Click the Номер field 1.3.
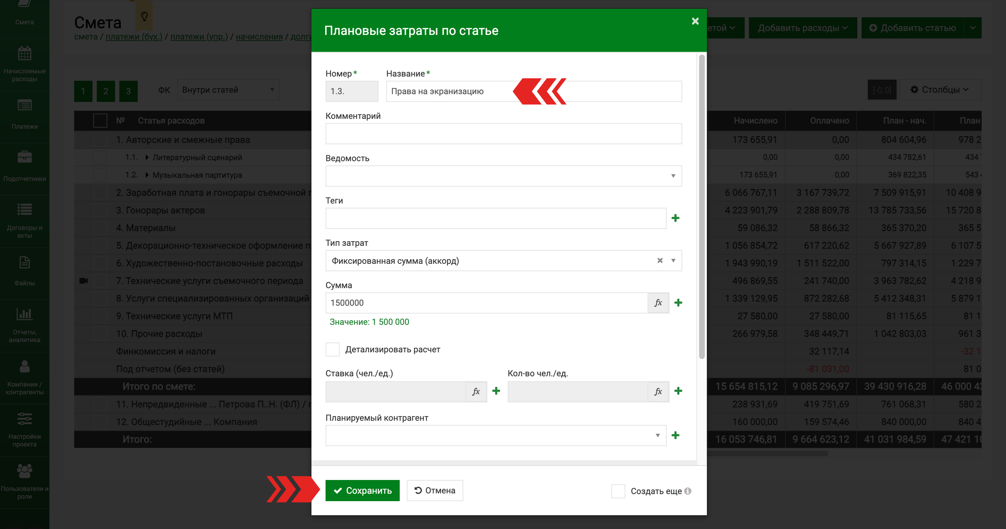The width and height of the screenshot is (1006, 529). (x=351, y=91)
